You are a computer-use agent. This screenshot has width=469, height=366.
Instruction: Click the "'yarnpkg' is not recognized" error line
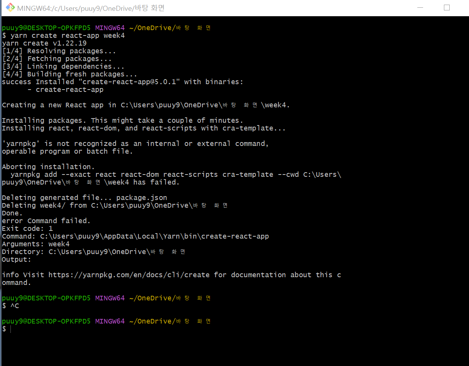click(x=135, y=144)
